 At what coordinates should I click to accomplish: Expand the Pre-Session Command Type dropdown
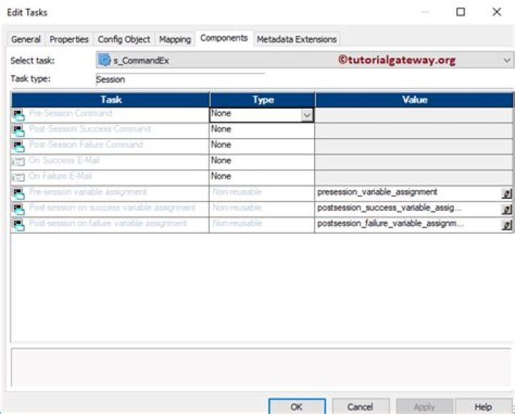pos(307,114)
